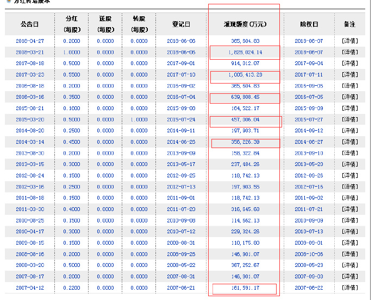Click cash payout amount 316,645.68
The width and height of the screenshot is (375, 300).
point(245,209)
